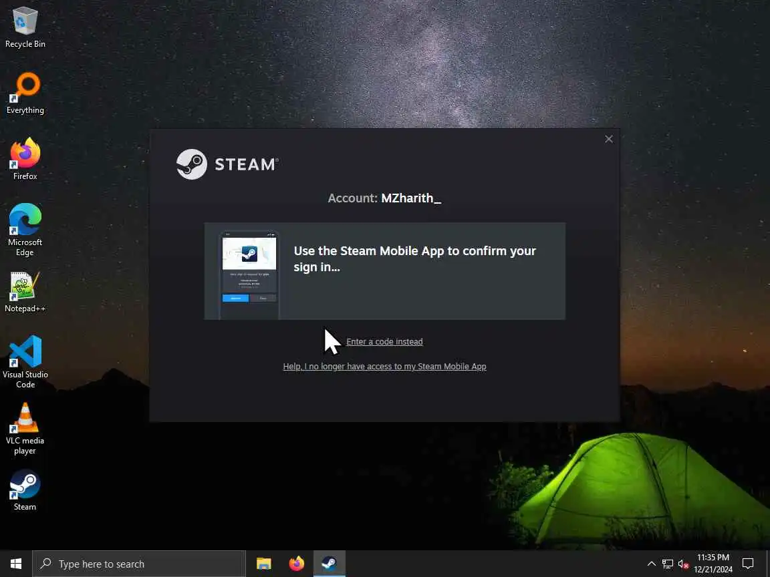Viewport: 770px width, 577px height.
Task: Select the Visual Studio Code desktop shortcut
Action: click(x=25, y=361)
